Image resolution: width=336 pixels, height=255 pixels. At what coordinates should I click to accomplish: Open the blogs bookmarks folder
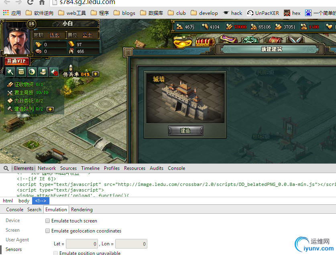point(124,13)
